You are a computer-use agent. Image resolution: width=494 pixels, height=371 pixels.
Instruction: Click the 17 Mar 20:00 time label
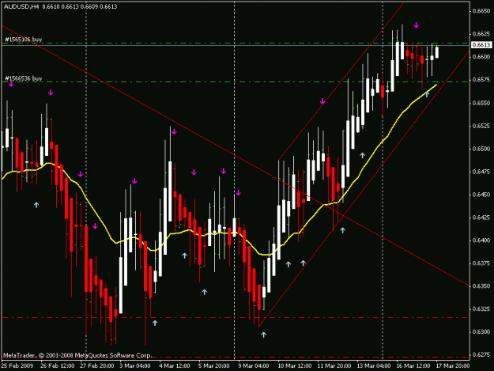coord(453,366)
